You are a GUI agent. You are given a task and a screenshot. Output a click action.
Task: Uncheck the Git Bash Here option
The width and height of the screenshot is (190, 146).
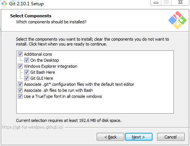26,72
